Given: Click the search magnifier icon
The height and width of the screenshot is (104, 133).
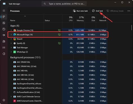Looking at the screenshot, I should (x=45, y=4).
